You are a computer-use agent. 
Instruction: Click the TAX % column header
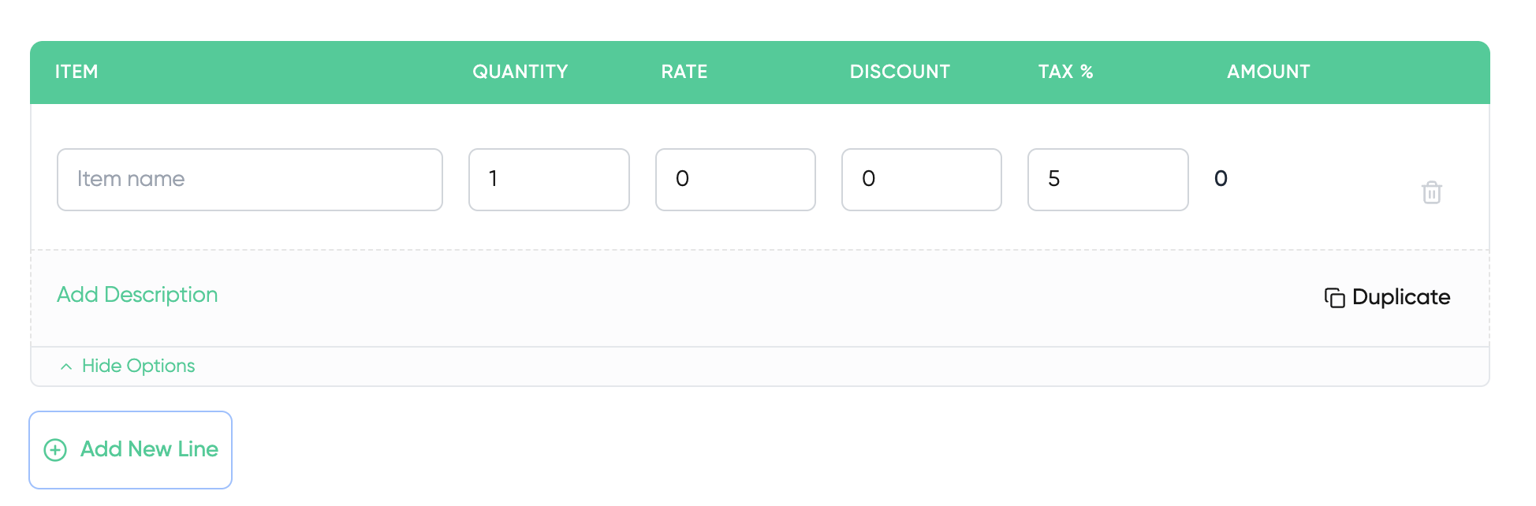coord(1066,72)
